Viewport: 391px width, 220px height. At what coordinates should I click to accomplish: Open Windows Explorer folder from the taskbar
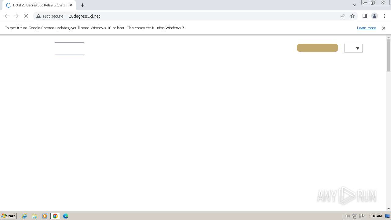pos(35,216)
